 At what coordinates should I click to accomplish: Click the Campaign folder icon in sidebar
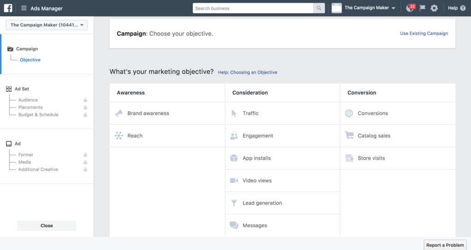coord(10,49)
